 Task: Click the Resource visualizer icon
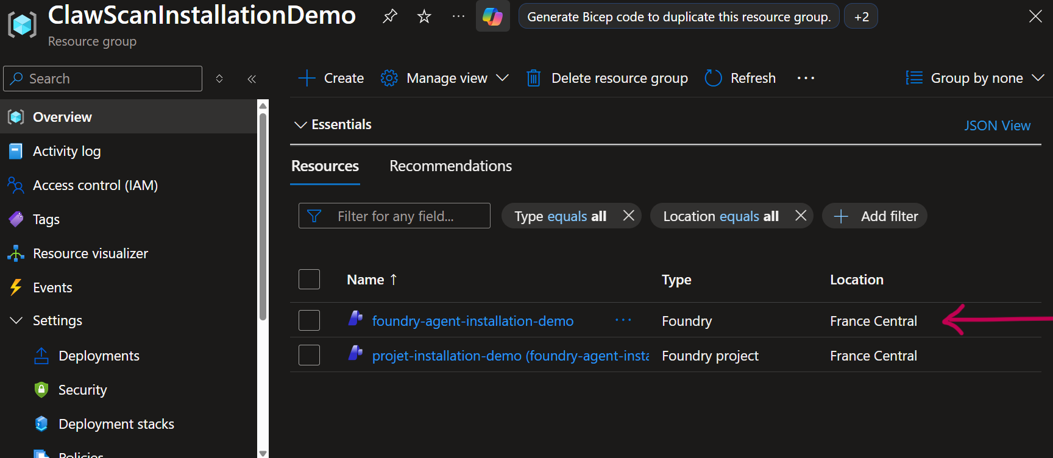click(x=16, y=253)
